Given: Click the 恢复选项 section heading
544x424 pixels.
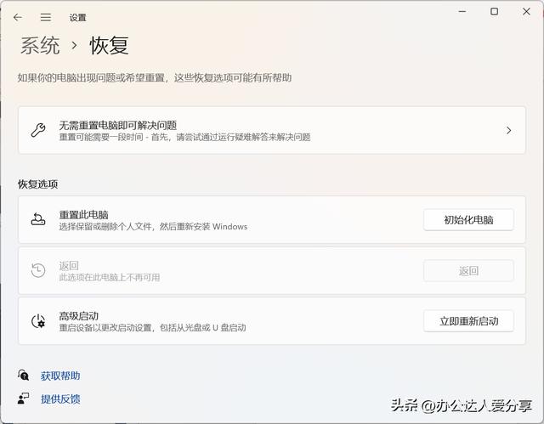Looking at the screenshot, I should 37,184.
